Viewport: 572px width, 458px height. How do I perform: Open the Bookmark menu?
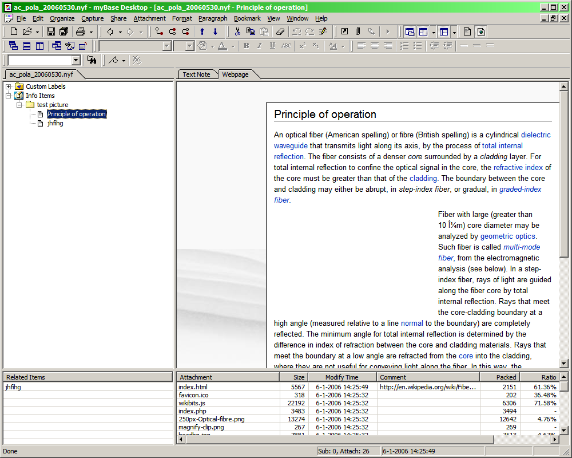[x=247, y=18]
